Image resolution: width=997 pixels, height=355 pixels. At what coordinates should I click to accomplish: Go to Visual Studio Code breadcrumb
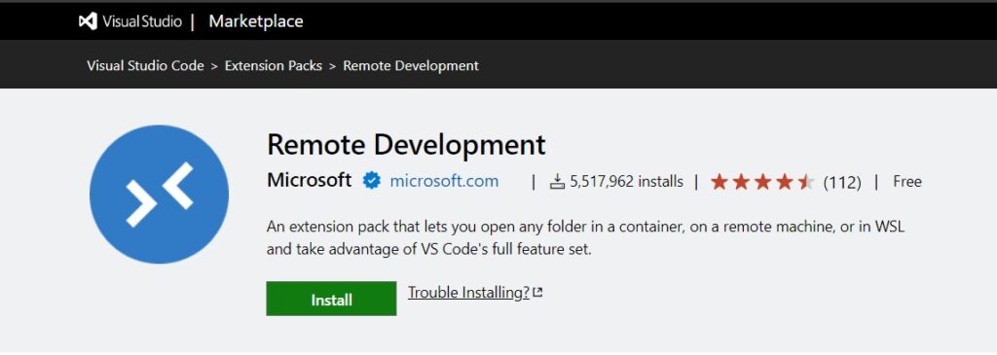tap(146, 65)
